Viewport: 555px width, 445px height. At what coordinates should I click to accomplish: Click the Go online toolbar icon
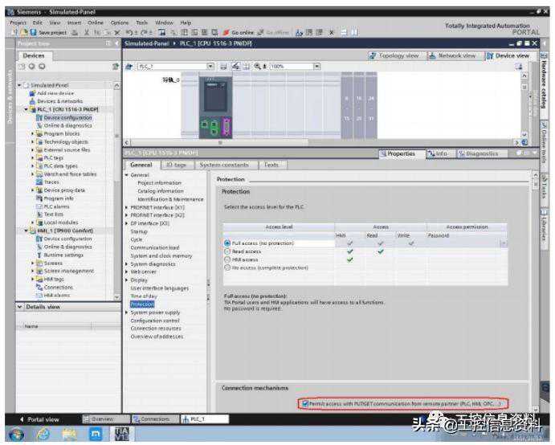pos(227,32)
